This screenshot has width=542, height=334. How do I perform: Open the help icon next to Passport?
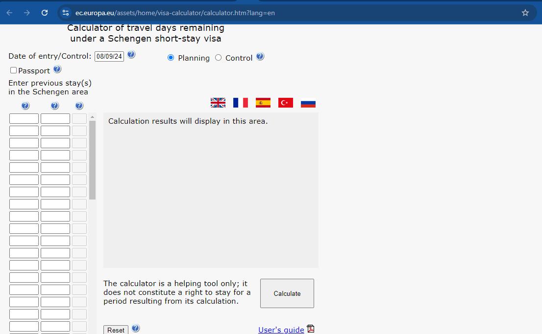click(57, 69)
